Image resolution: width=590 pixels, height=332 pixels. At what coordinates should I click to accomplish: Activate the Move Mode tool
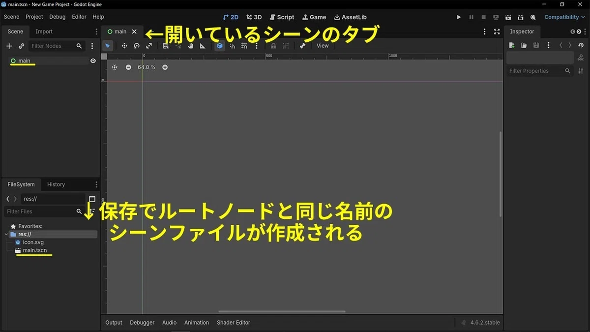point(124,46)
